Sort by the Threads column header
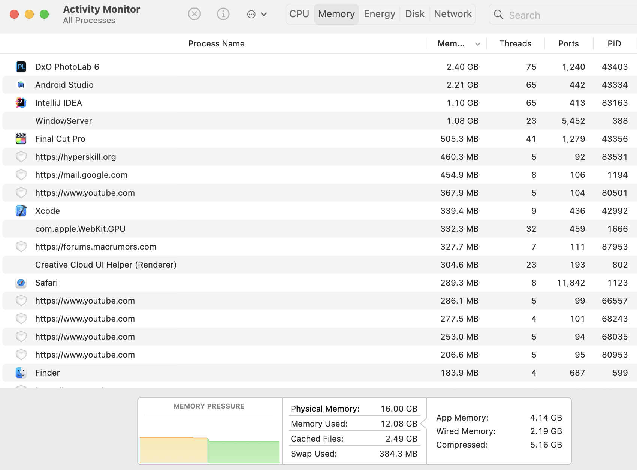The width and height of the screenshot is (637, 470). tap(515, 44)
